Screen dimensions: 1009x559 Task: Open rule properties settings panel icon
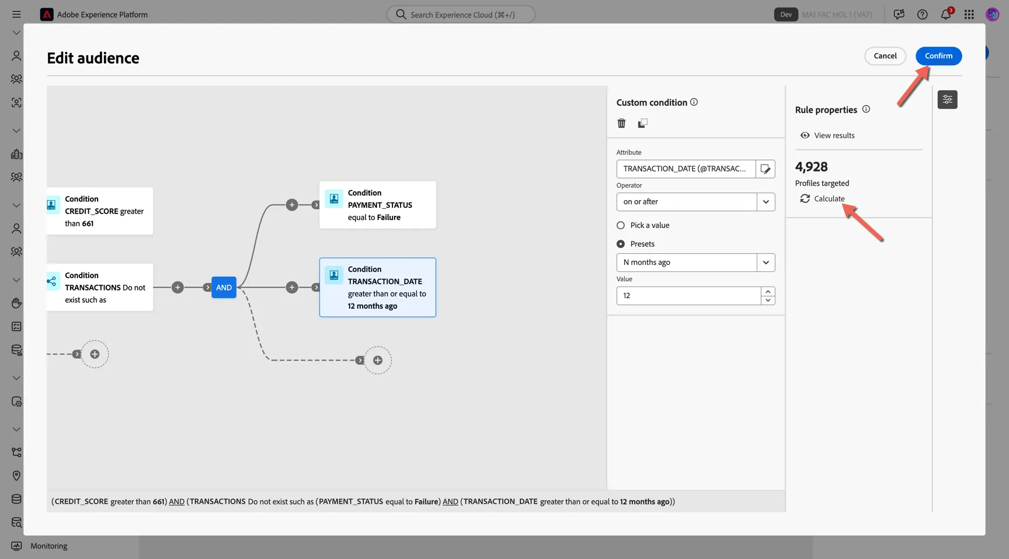(x=947, y=100)
